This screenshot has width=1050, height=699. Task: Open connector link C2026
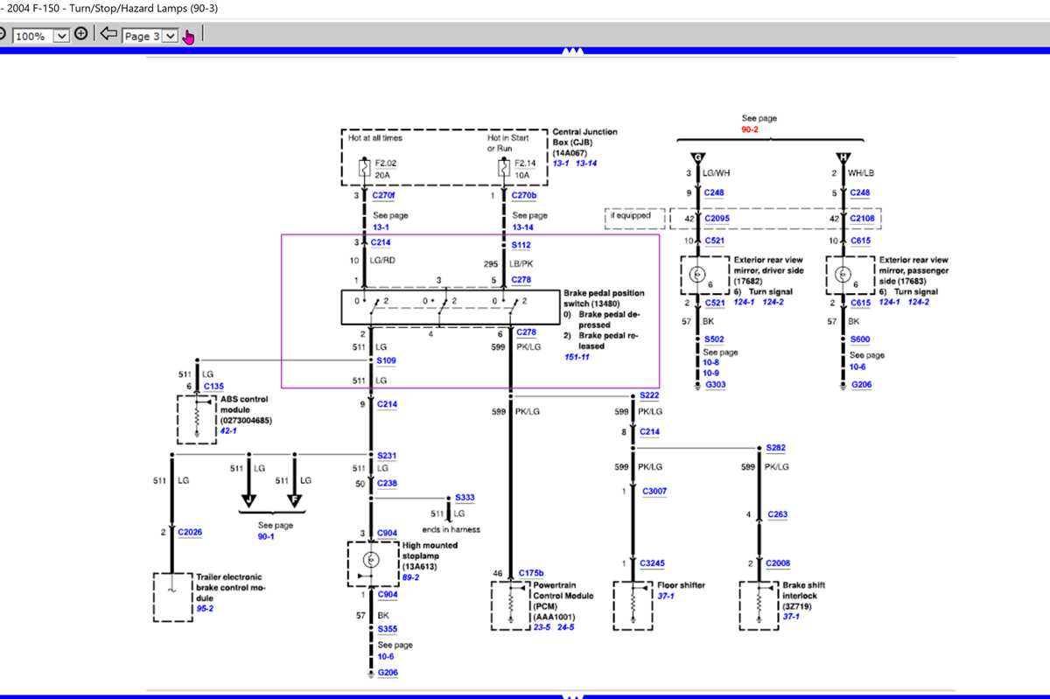[190, 532]
